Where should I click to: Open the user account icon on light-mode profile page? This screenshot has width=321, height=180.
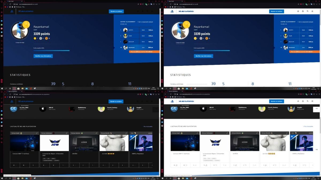298,11
